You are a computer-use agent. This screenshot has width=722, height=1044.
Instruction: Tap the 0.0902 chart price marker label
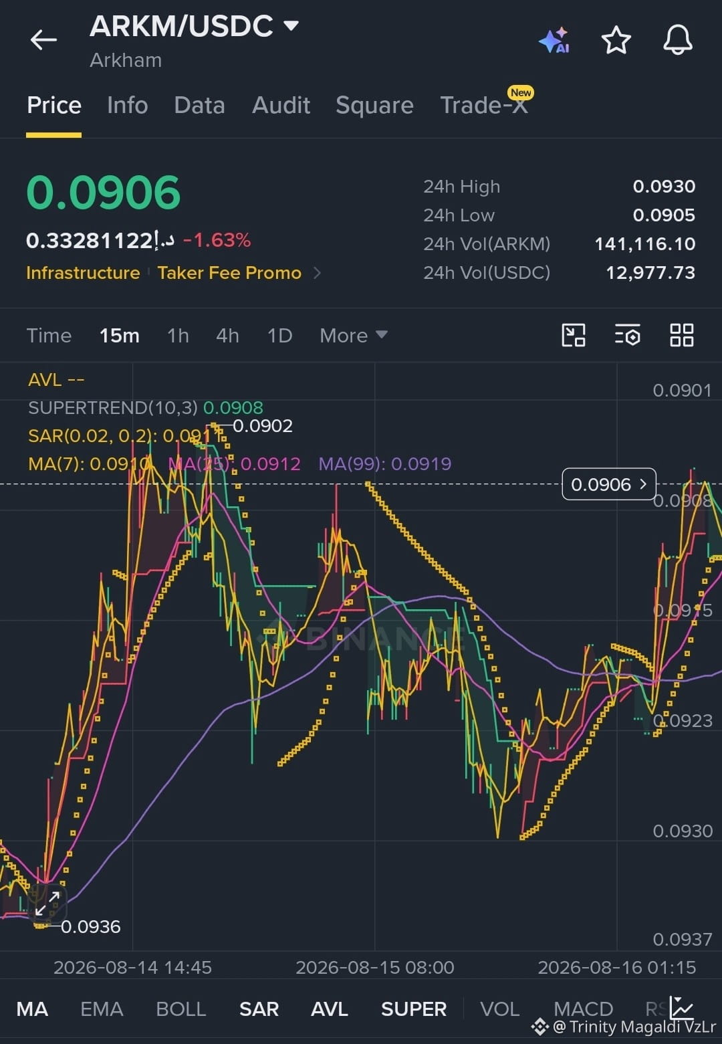click(263, 426)
